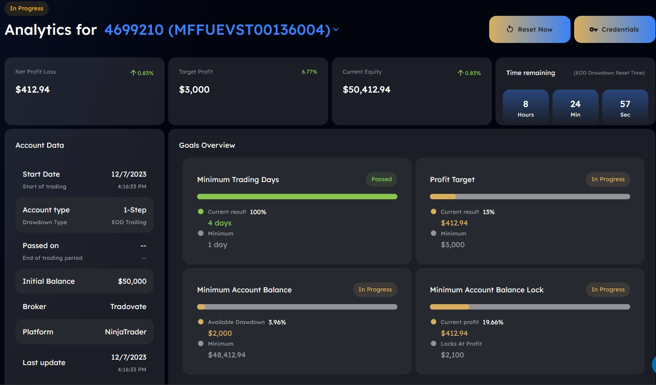This screenshot has width=656, height=385.
Task: Select the Platform NinjaTrader row
Action: coord(85,332)
